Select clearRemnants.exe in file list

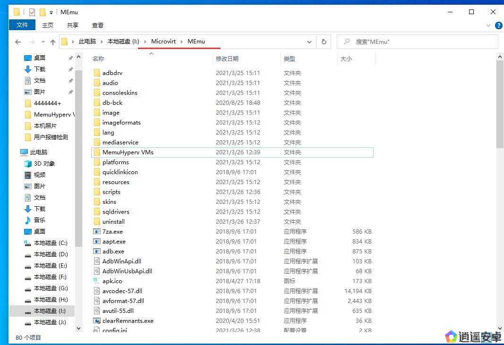point(128,320)
